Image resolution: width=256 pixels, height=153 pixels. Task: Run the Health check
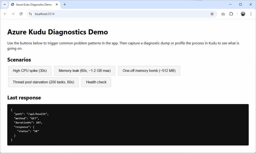tap(96, 82)
